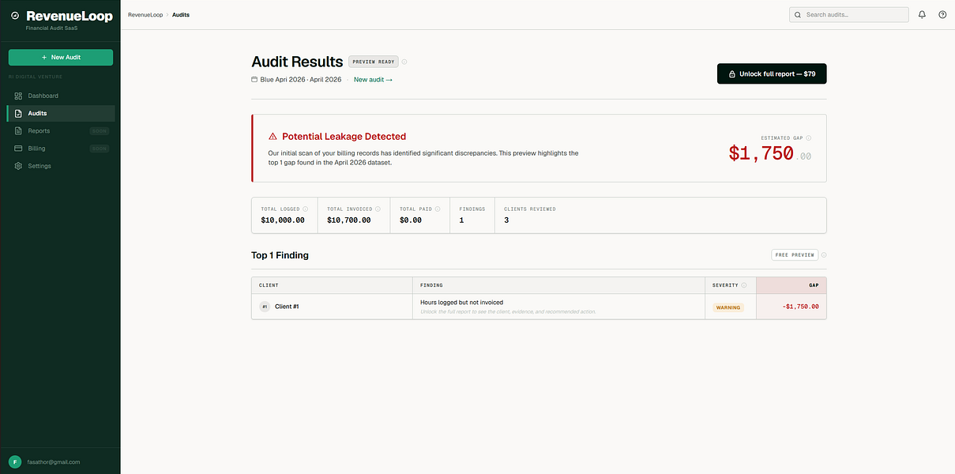The height and width of the screenshot is (474, 955).
Task: Click the Audits breadcrumb
Action: (x=181, y=15)
